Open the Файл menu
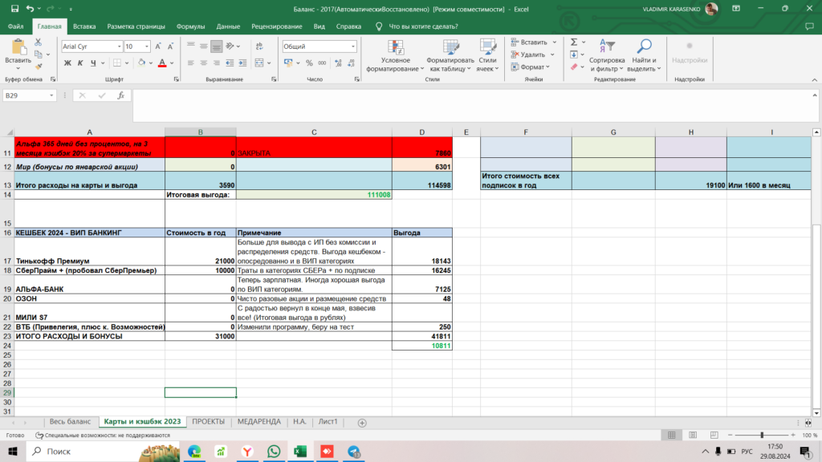822x462 pixels. pyautogui.click(x=15, y=26)
